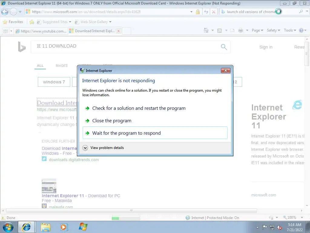Click the toolbar search box text
This screenshot has width=310, height=233.
coord(251,12)
